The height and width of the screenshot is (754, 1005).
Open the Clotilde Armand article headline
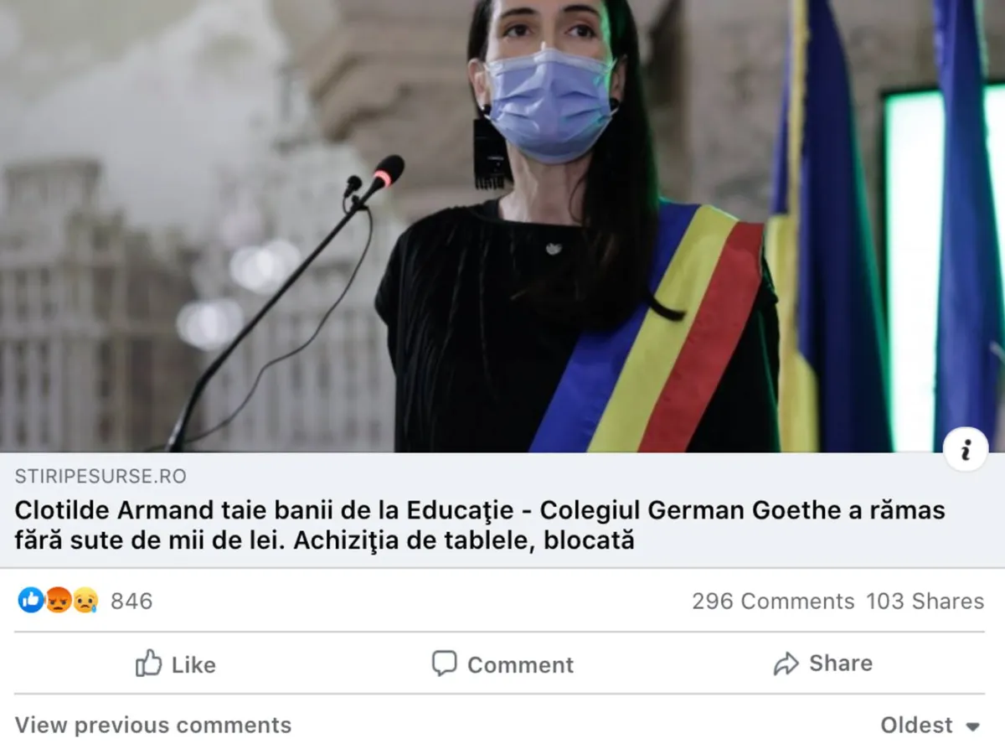(480, 525)
